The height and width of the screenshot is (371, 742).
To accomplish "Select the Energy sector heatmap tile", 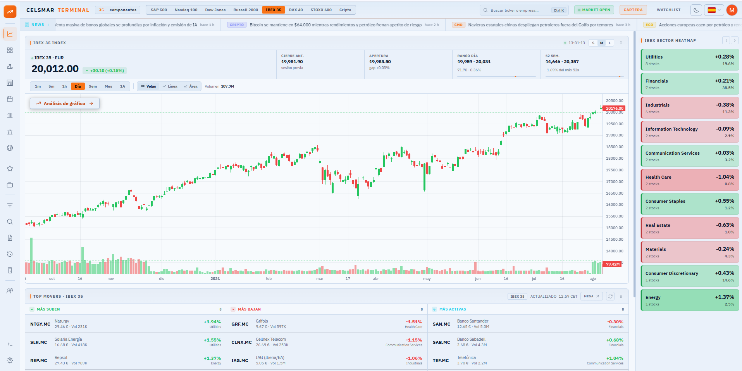I will pyautogui.click(x=690, y=300).
